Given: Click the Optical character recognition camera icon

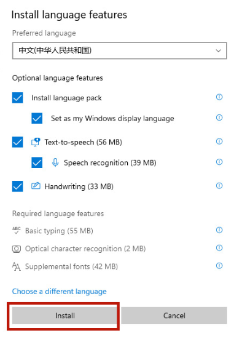Looking at the screenshot, I should pyautogui.click(x=17, y=249).
